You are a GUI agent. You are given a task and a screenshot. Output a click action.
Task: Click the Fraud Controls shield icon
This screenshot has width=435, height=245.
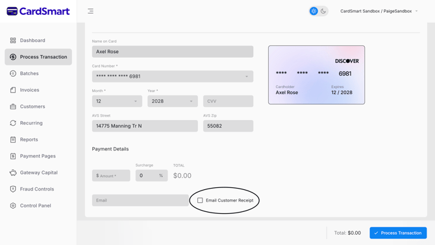(13, 189)
